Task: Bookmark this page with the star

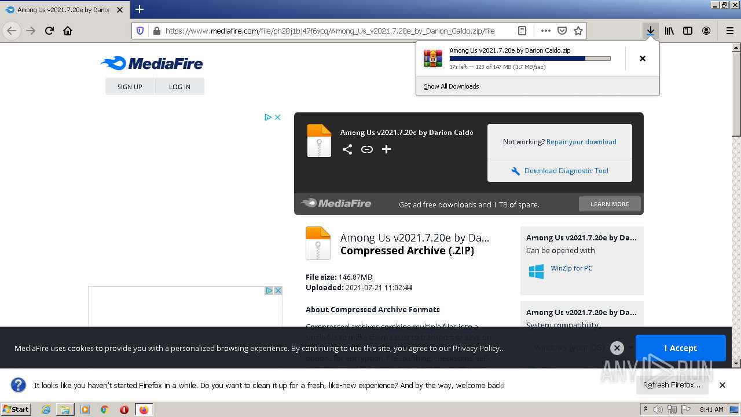Action: [578, 31]
